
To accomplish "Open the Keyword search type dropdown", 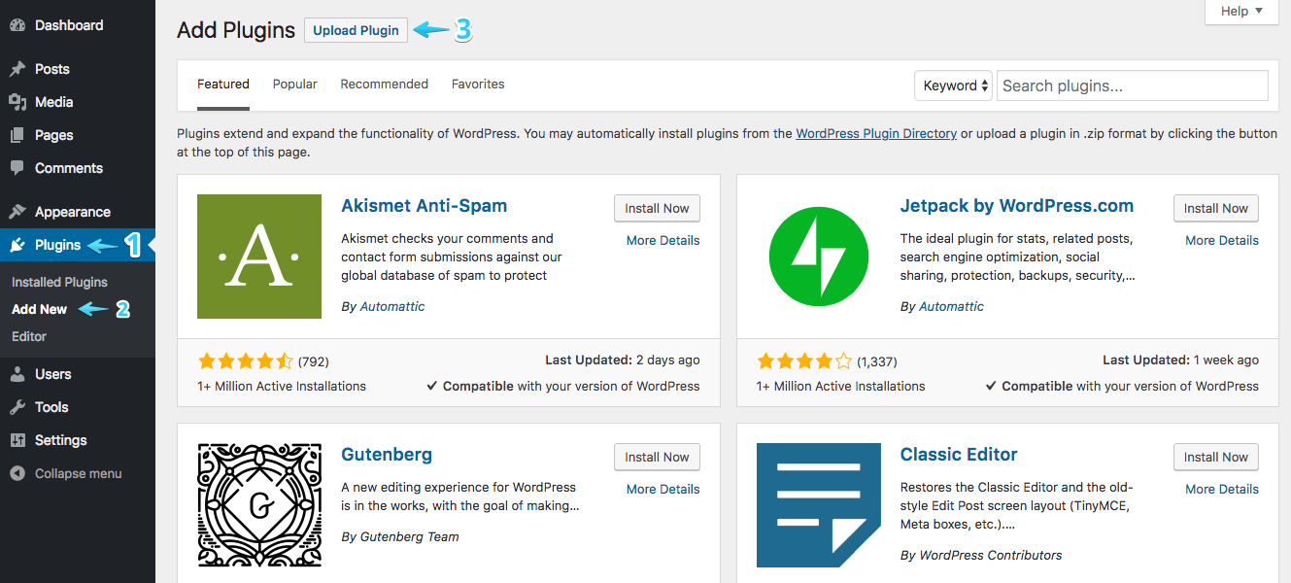I will point(953,86).
